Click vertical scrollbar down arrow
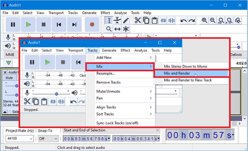Screen dimensions: 248x151 pos(245,118)
